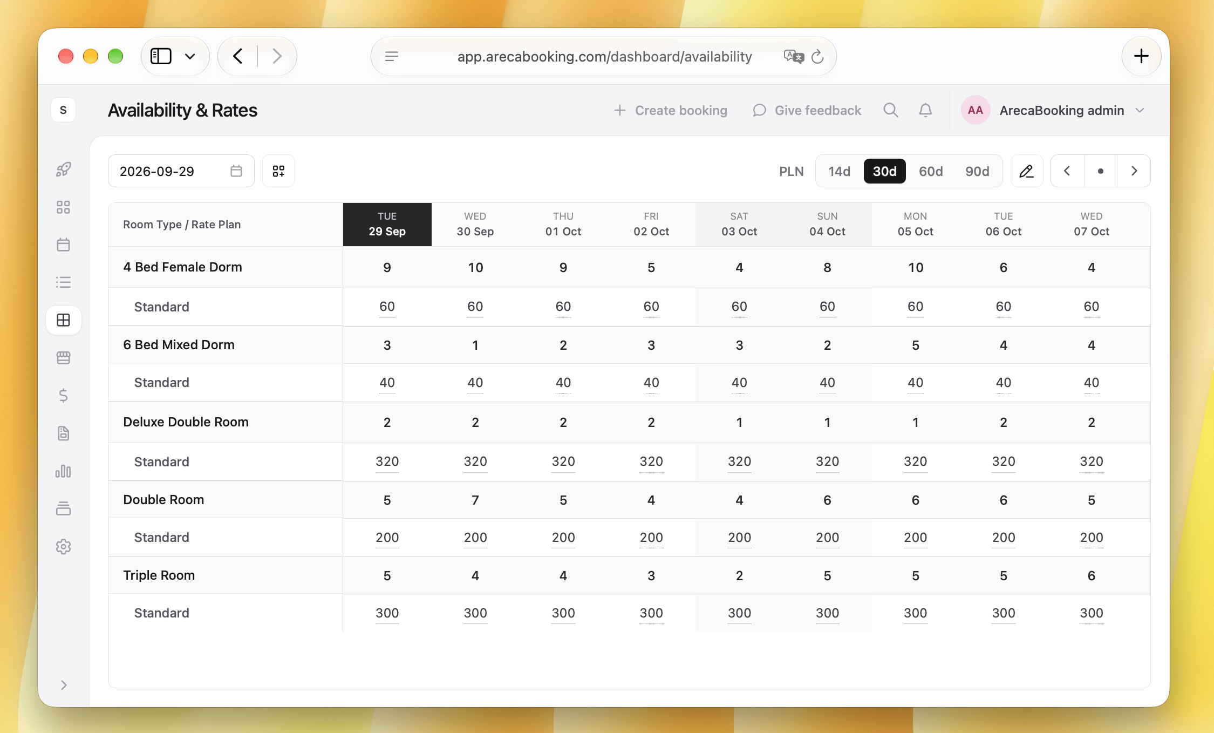
Task: Click the S workspace avatar
Action: pos(64,110)
